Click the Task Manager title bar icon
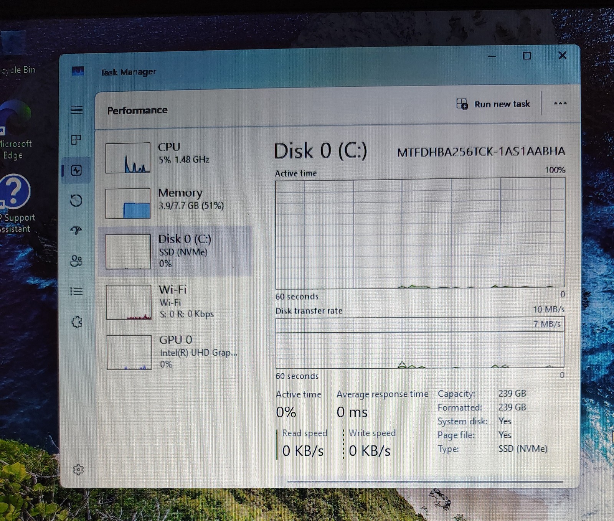This screenshot has width=614, height=521. (78, 71)
